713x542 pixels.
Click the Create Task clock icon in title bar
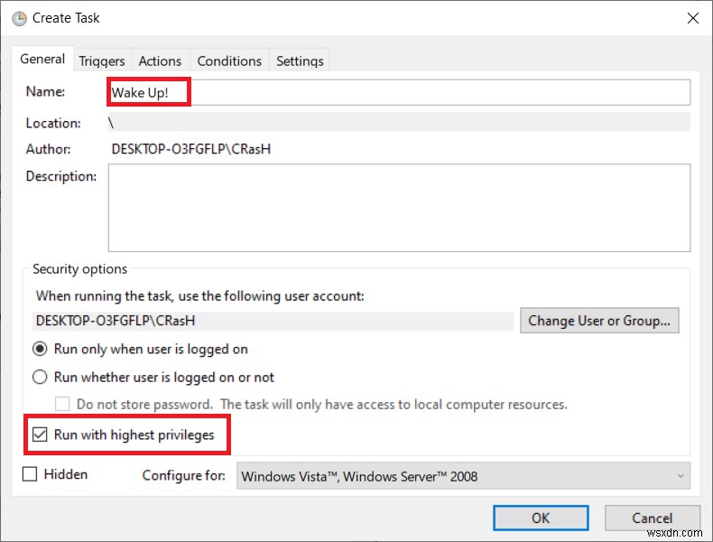point(19,18)
